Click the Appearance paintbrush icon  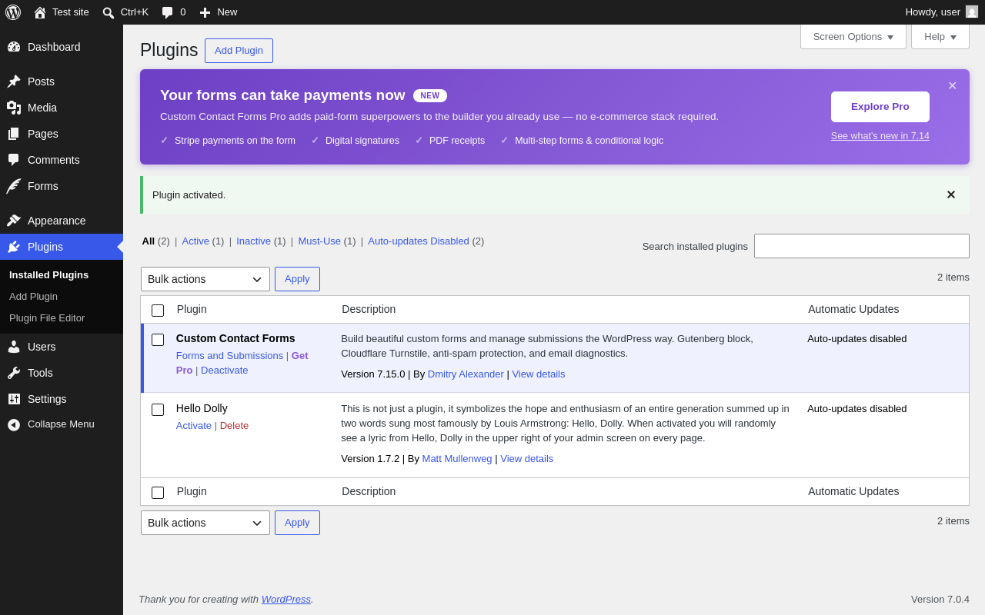14,221
